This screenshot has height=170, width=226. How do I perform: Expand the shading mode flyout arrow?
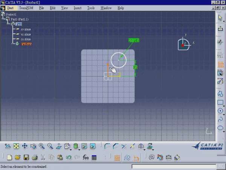[79, 150]
